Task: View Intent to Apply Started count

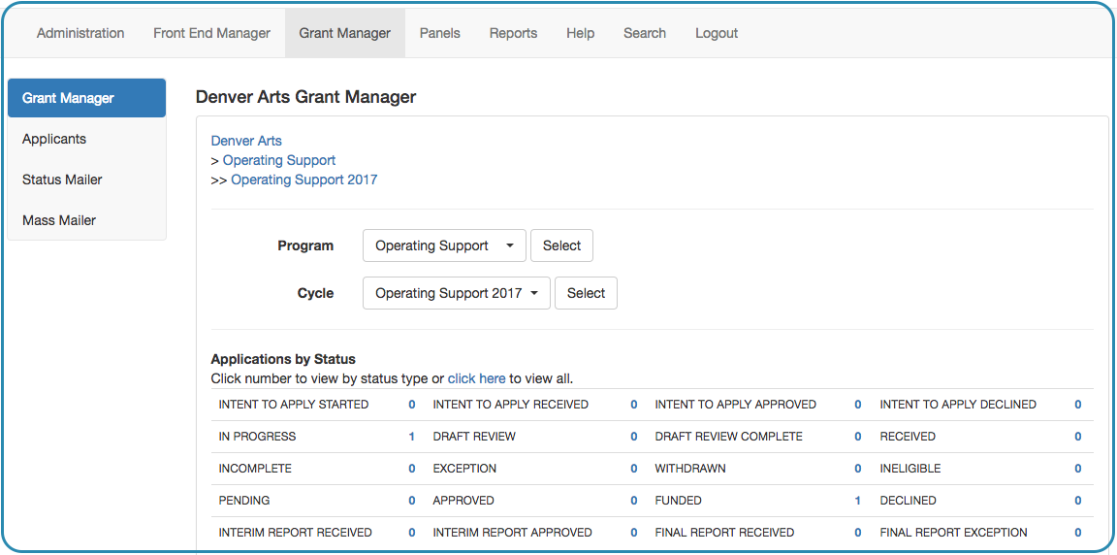Action: coord(412,404)
